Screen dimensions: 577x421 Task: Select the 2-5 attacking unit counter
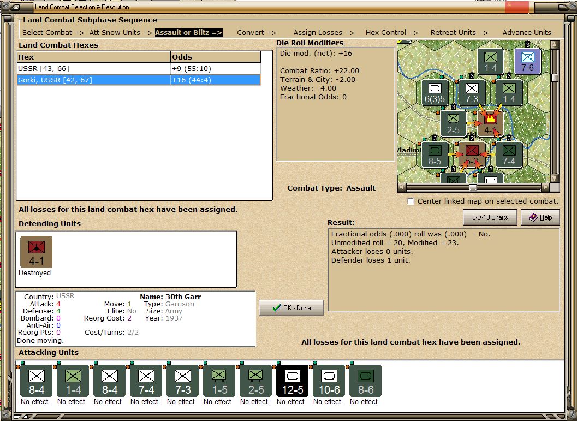pyautogui.click(x=256, y=381)
